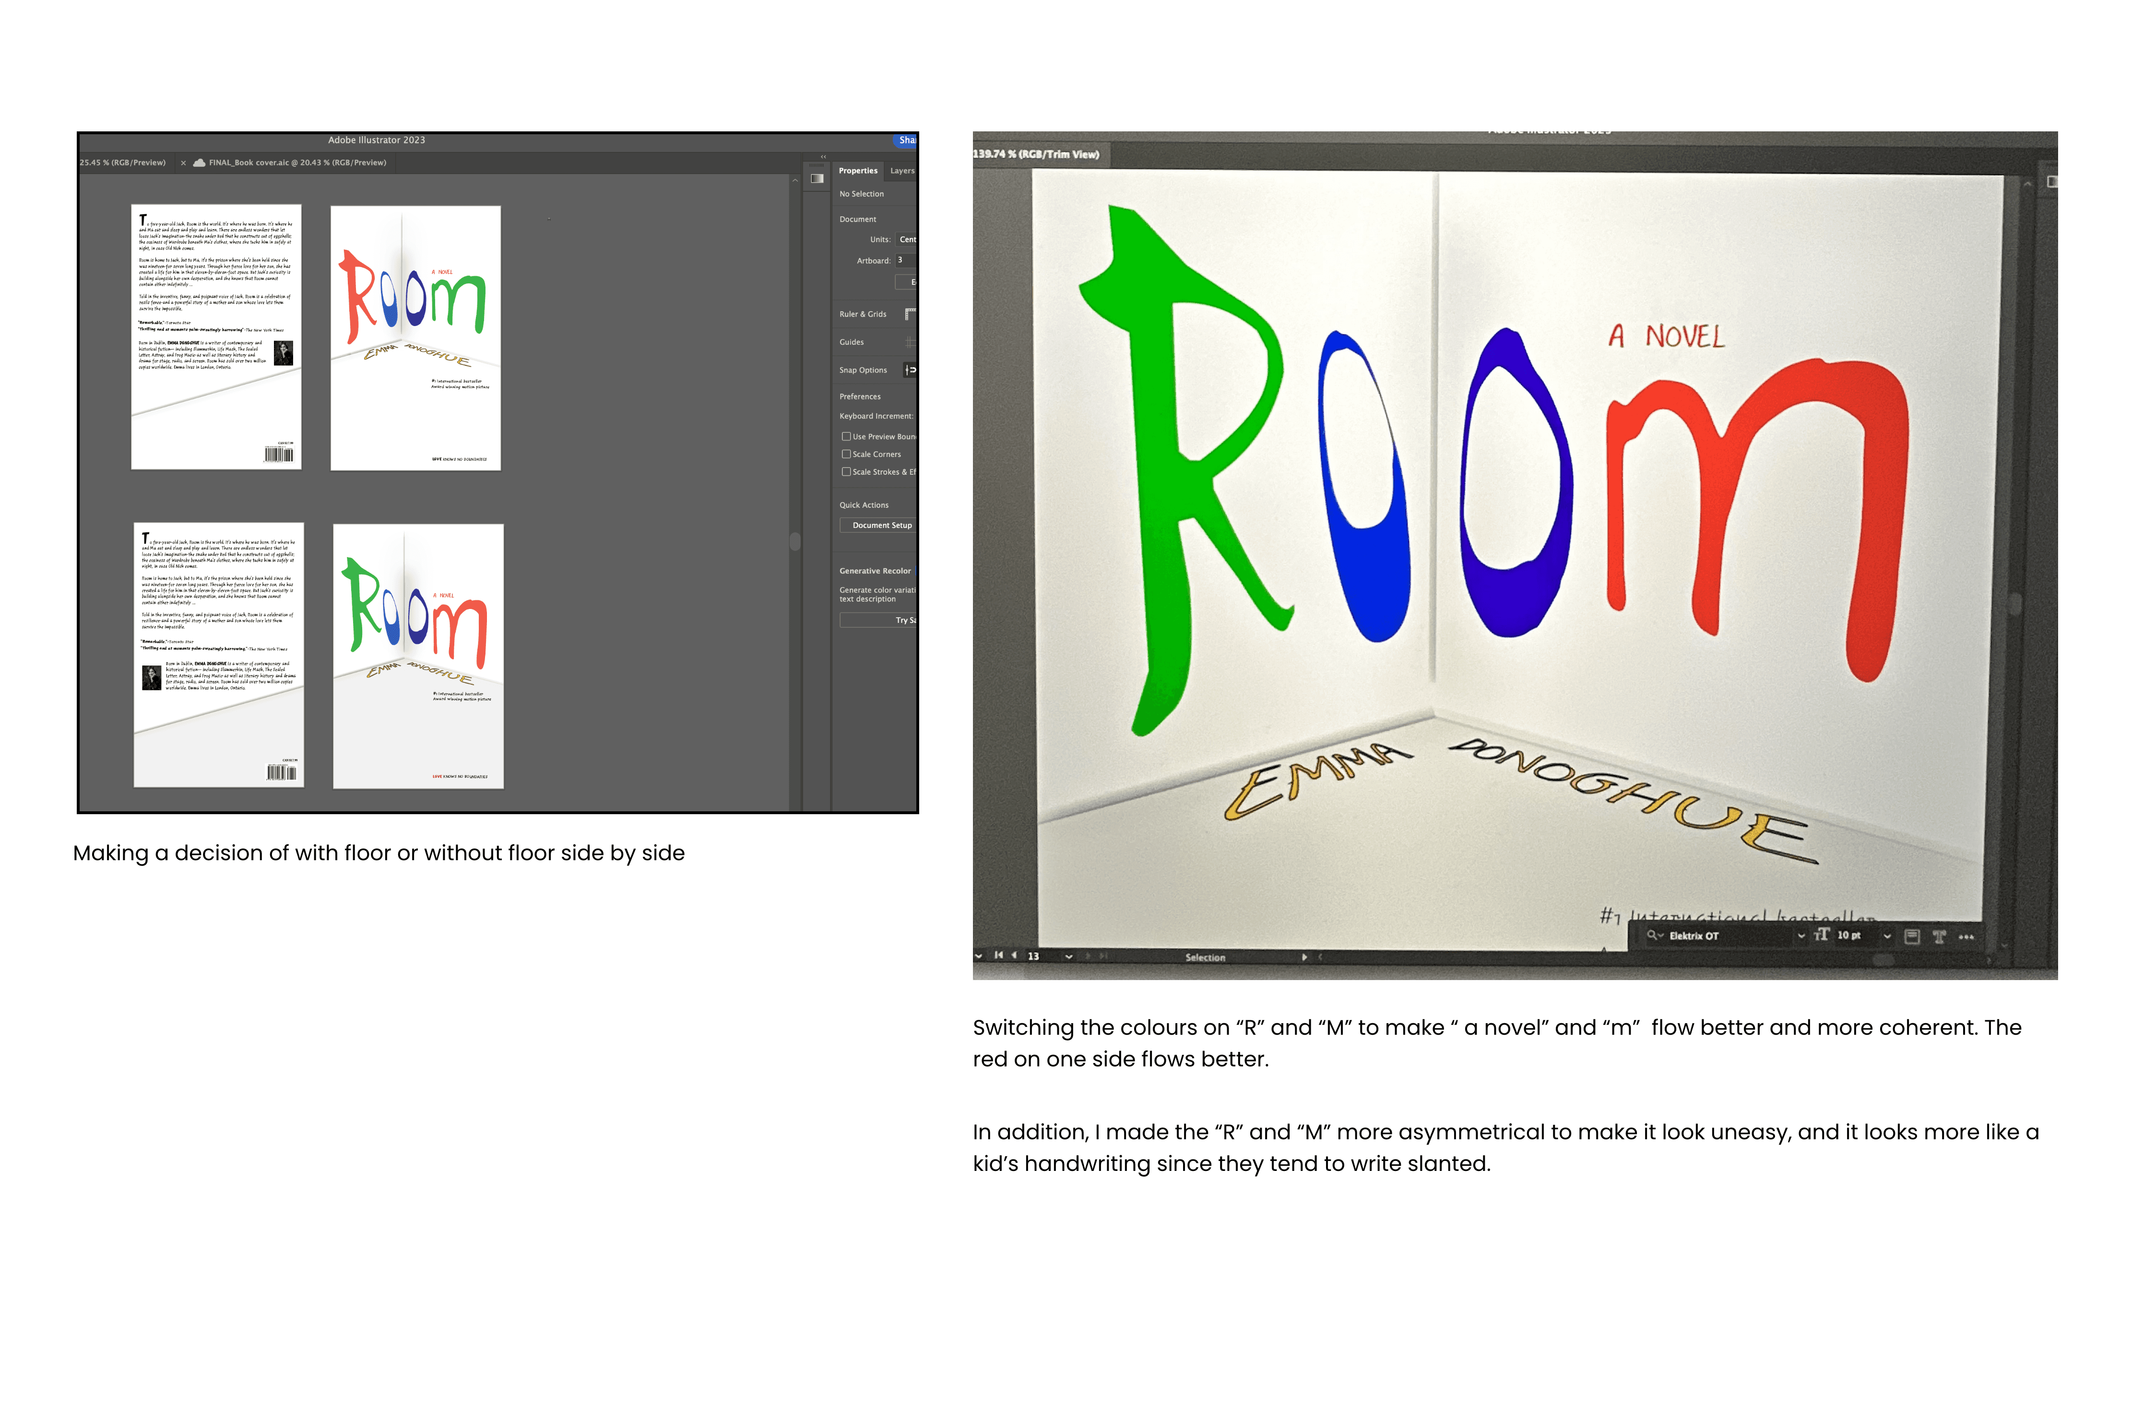The height and width of the screenshot is (1403, 2132).
Task: Click the vertical scrollbar thumb beside the canvas
Action: click(x=794, y=542)
